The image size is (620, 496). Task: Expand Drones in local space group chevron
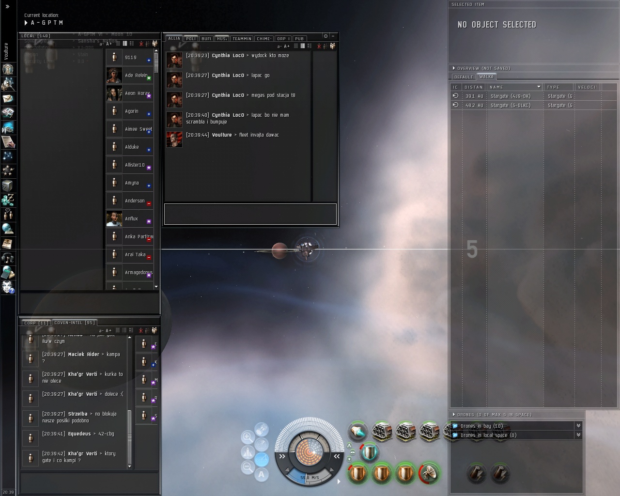coord(578,435)
